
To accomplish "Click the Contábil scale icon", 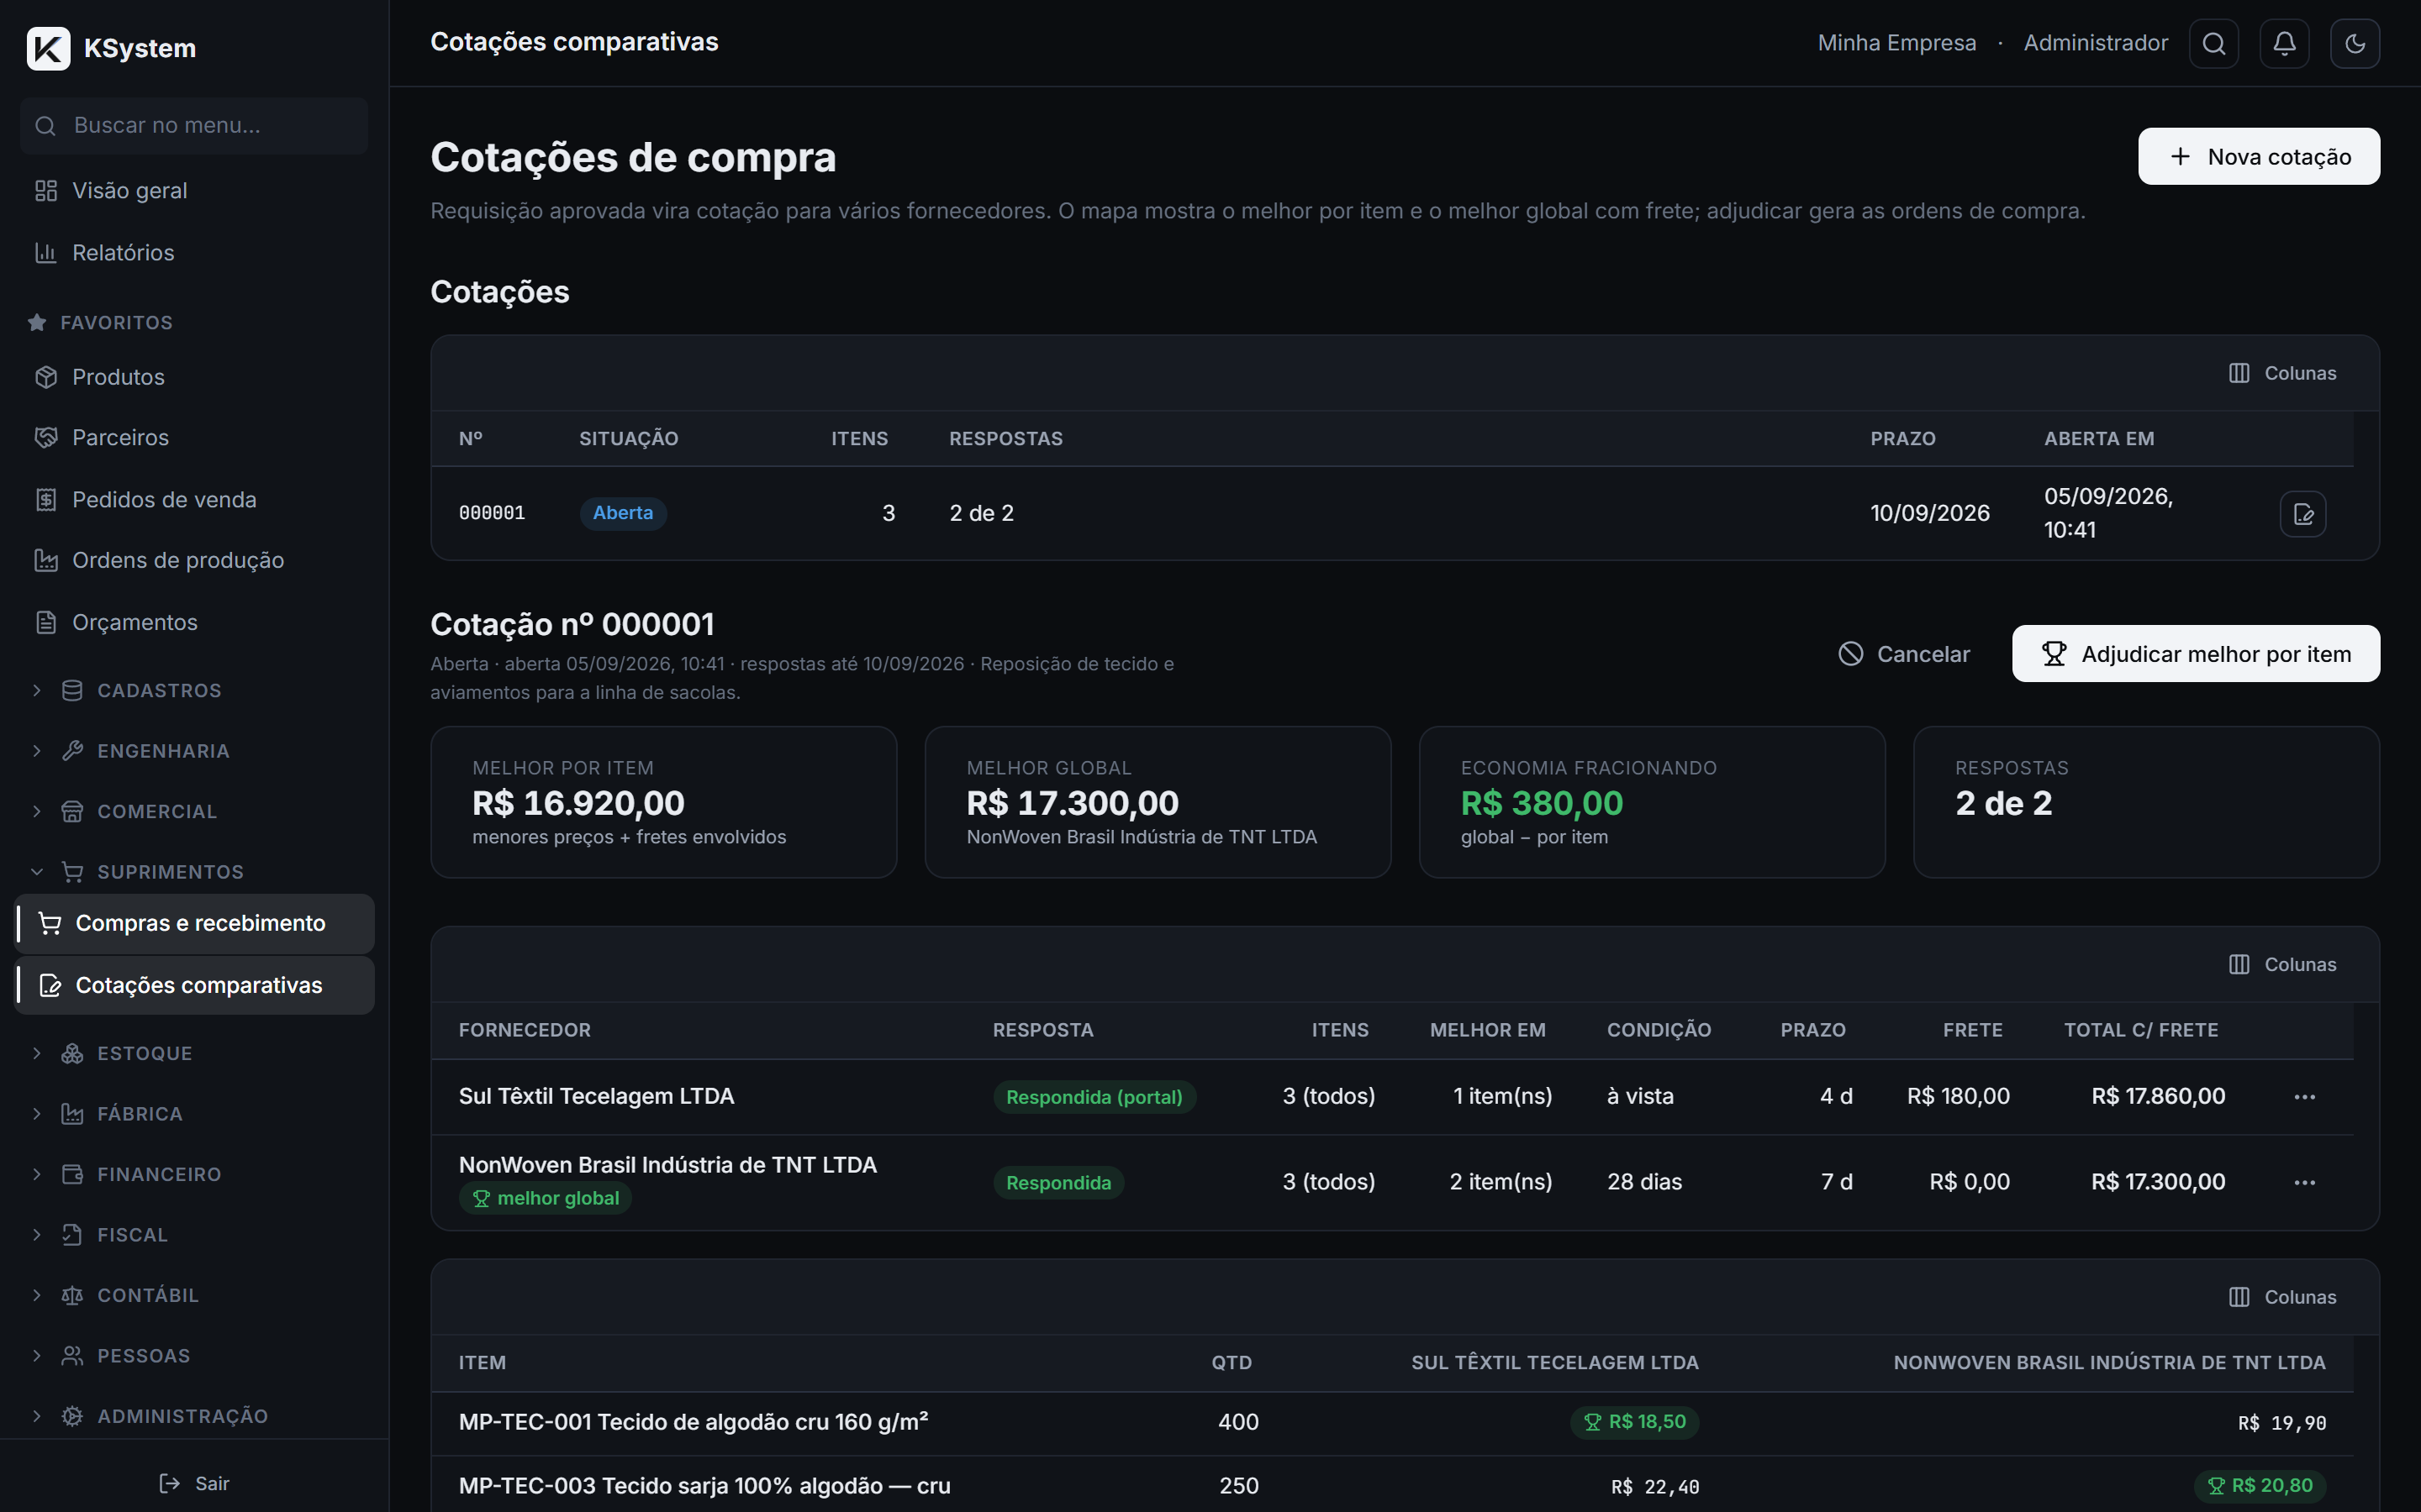I will 72,1296.
